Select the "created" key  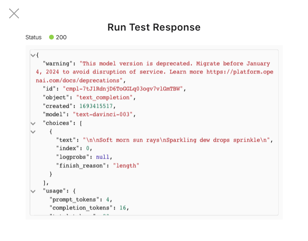coord(58,106)
